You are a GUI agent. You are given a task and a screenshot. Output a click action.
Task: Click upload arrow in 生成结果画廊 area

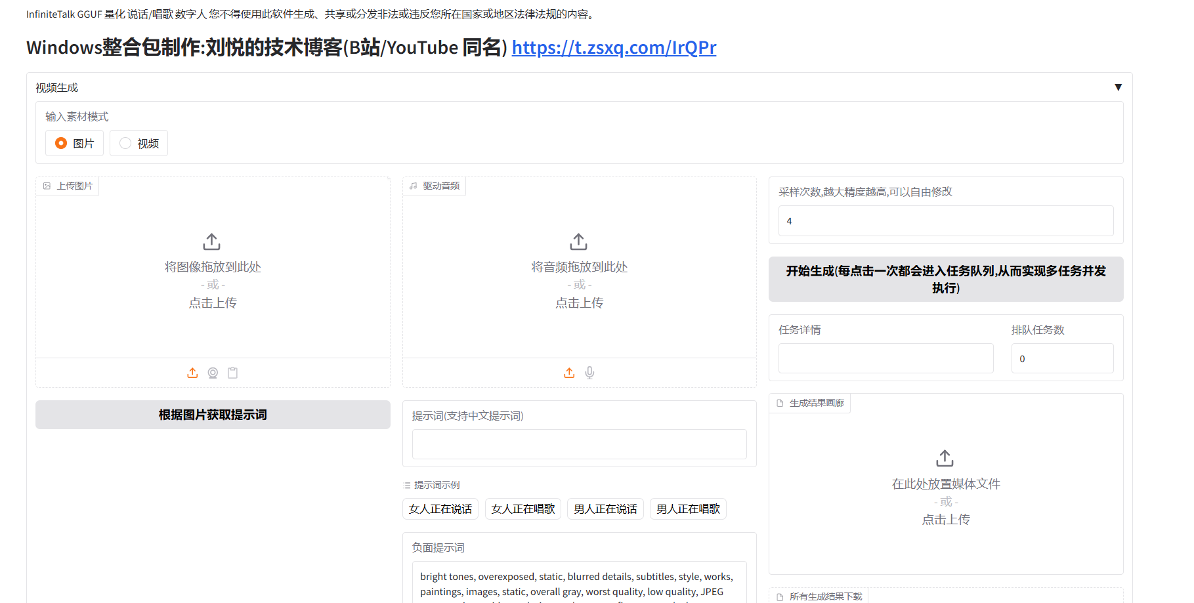pyautogui.click(x=945, y=458)
